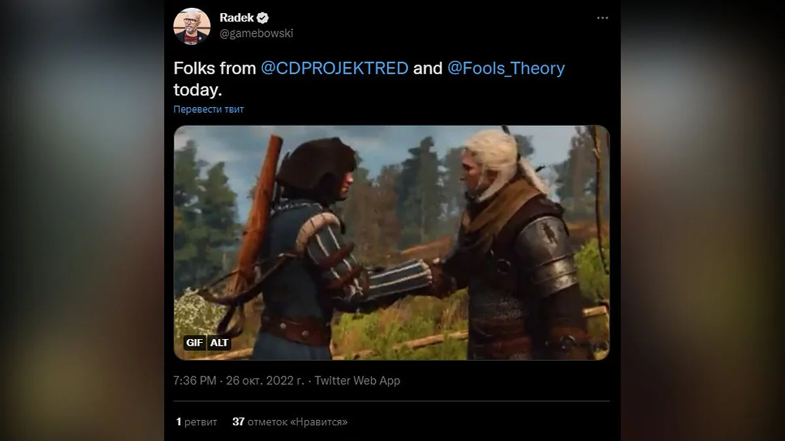Click the 'Перевести твит' translate link
Image resolution: width=785 pixels, height=441 pixels.
click(209, 109)
